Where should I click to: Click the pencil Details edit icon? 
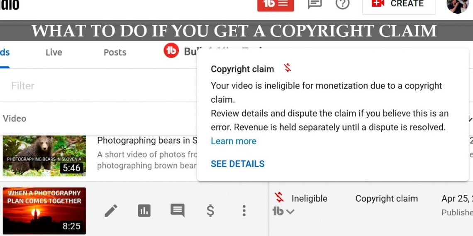click(x=111, y=211)
